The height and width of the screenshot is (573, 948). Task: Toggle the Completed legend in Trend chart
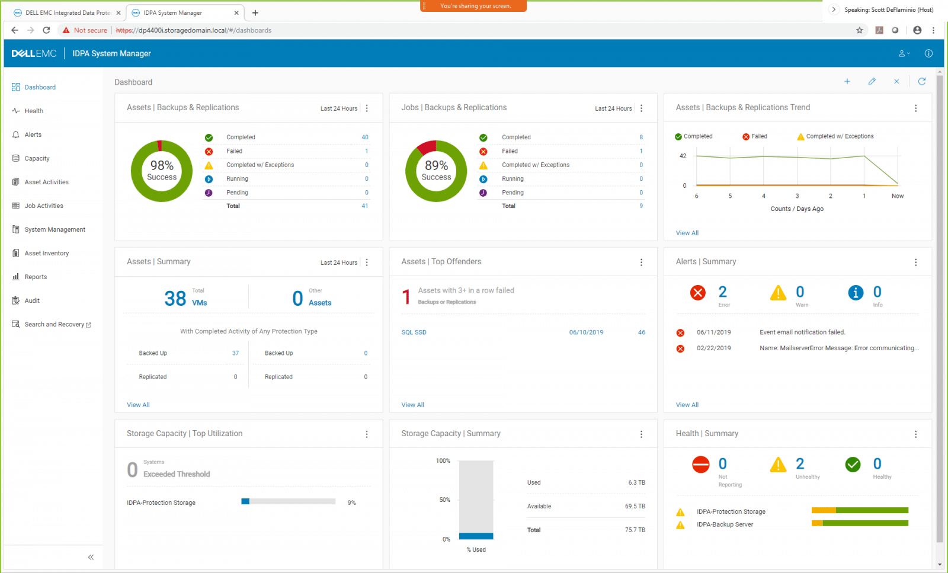coord(694,136)
